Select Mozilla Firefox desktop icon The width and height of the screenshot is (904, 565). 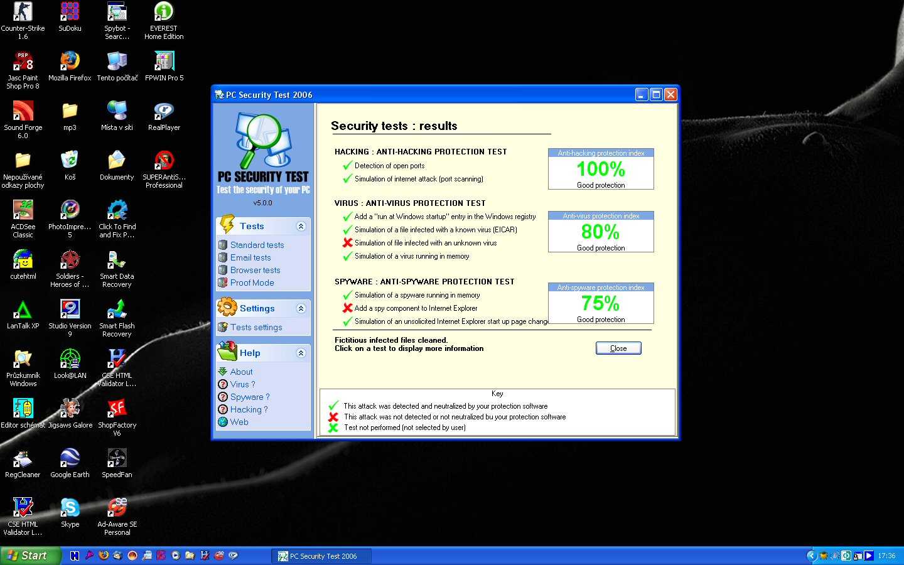tap(70, 66)
